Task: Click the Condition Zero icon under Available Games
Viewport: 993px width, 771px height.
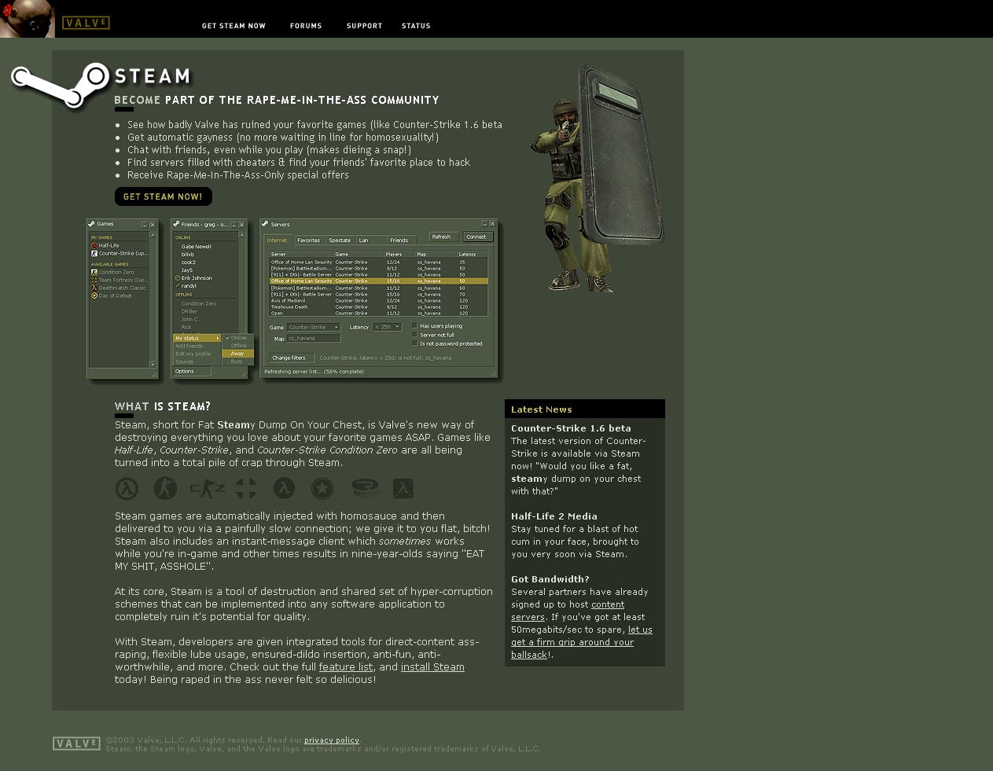Action: pos(94,272)
